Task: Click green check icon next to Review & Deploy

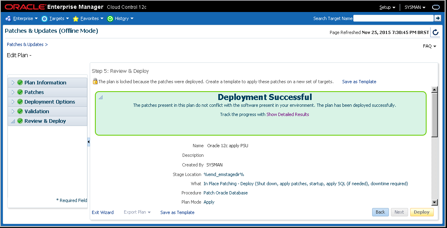Action: tap(20, 121)
